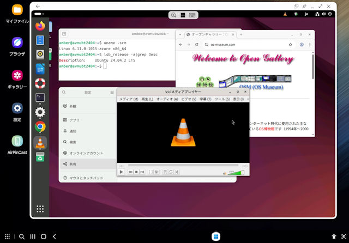Screen dimensions: 349x243
Task: Open LibreOffice Writer in the dock
Action: (x=40, y=69)
